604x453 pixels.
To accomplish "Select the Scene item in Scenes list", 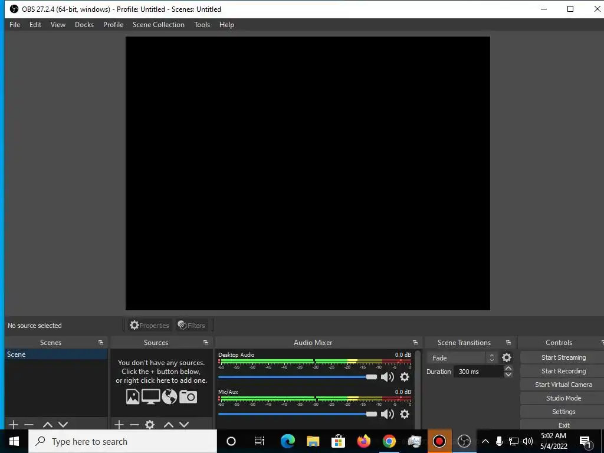I will coord(56,354).
